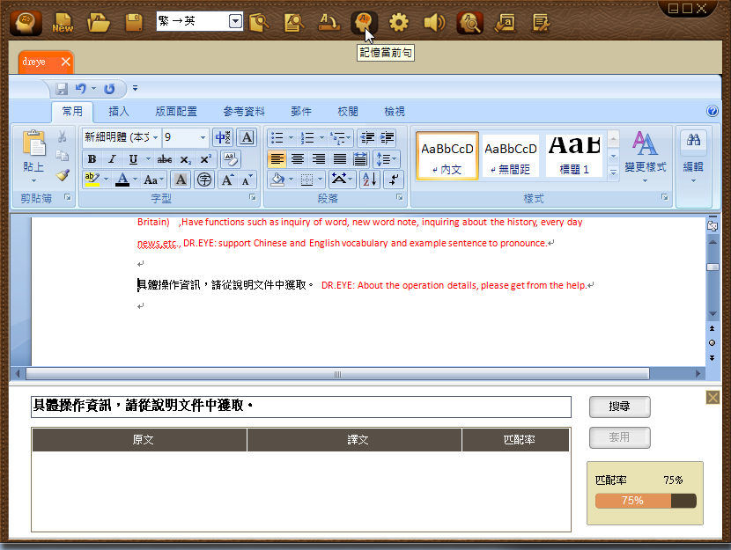731x550 pixels.
Task: Adjust the 75% match rate slider
Action: 646,501
